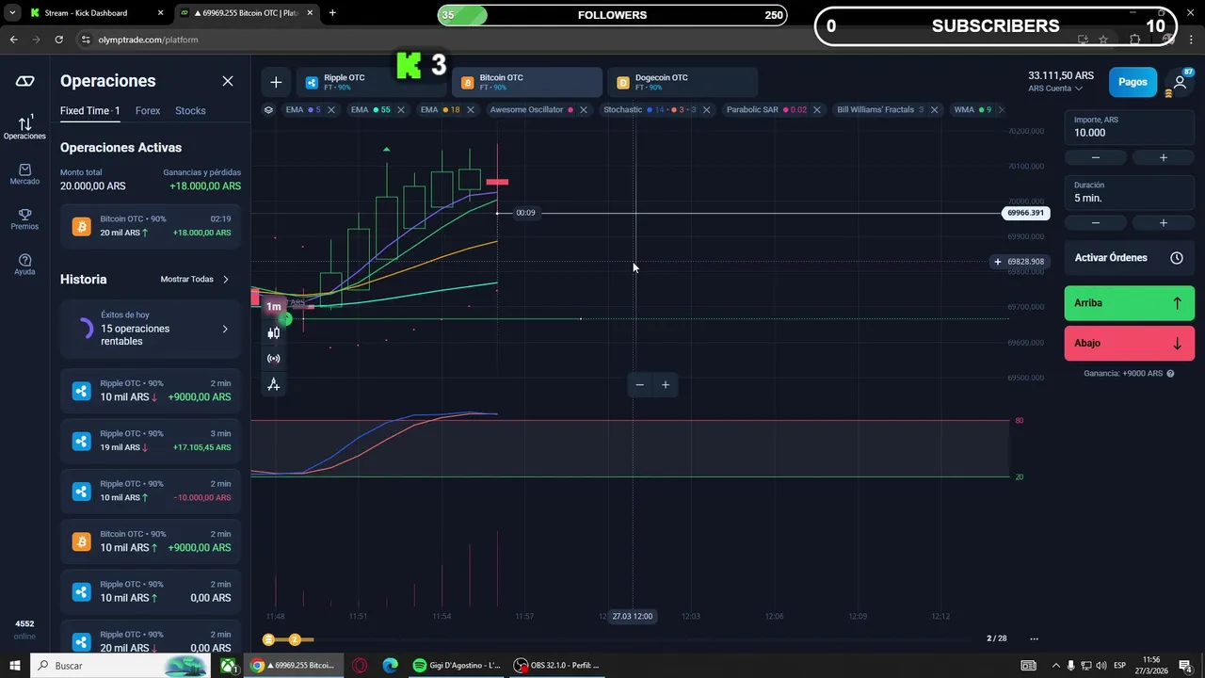The height and width of the screenshot is (678, 1205).
Task: Click the Windows Start button
Action: click(x=16, y=666)
